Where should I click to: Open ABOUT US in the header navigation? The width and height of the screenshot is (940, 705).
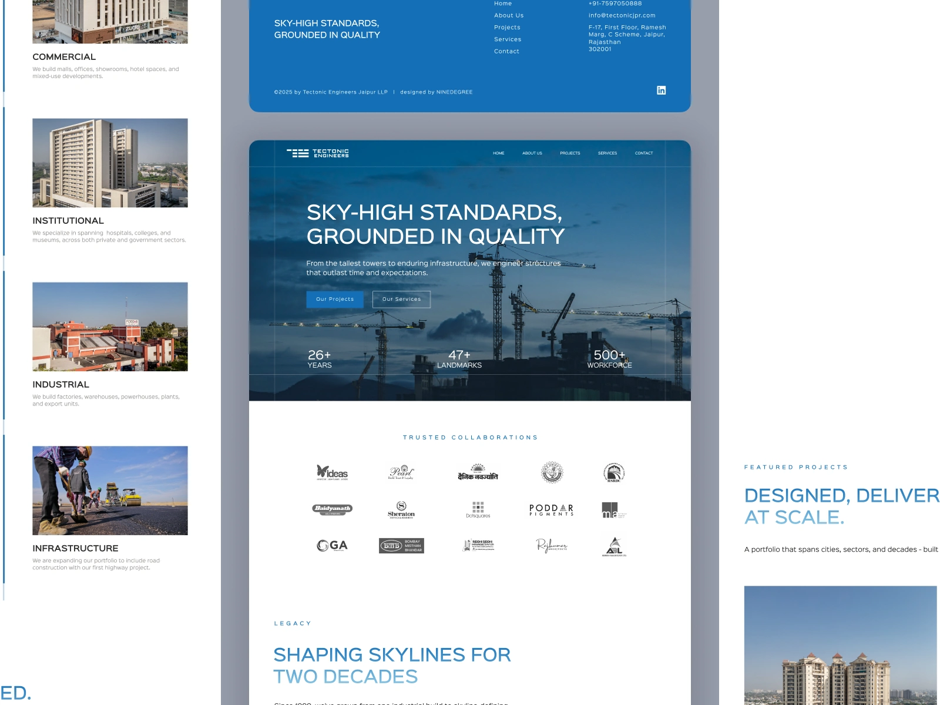532,153
